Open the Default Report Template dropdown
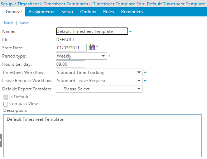The width and height of the screenshot is (207, 159). 99,89
